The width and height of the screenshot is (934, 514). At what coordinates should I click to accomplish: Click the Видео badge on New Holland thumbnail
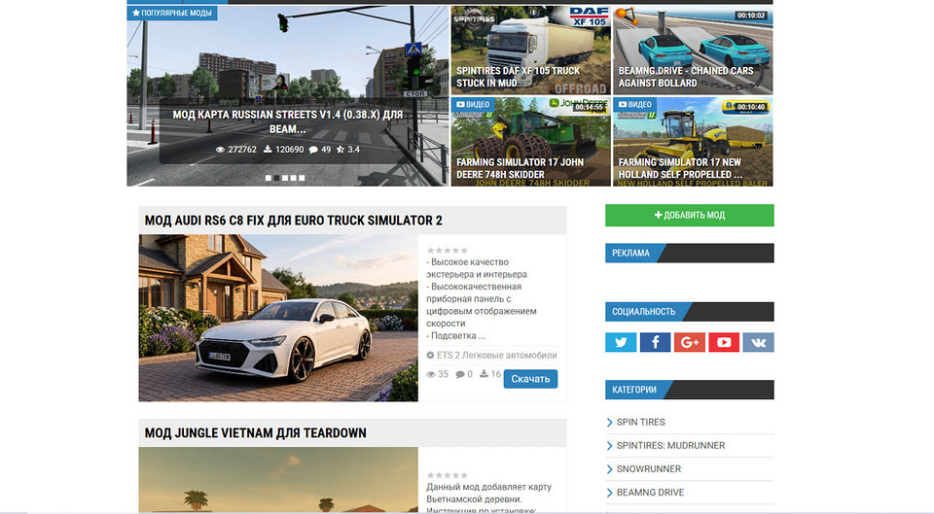coord(635,104)
